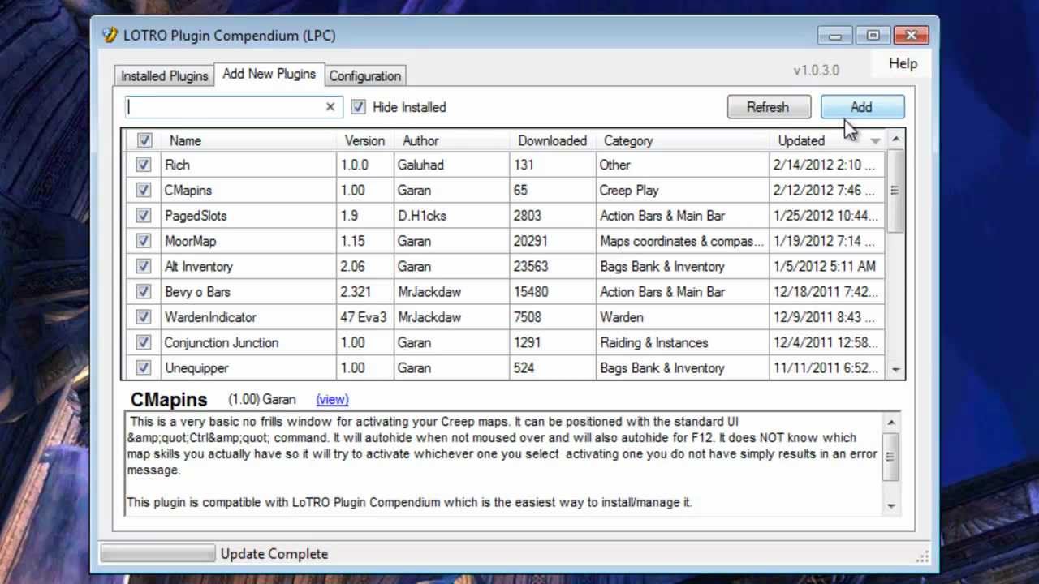Open the Configuration tab
The width and height of the screenshot is (1039, 584).
click(x=365, y=75)
